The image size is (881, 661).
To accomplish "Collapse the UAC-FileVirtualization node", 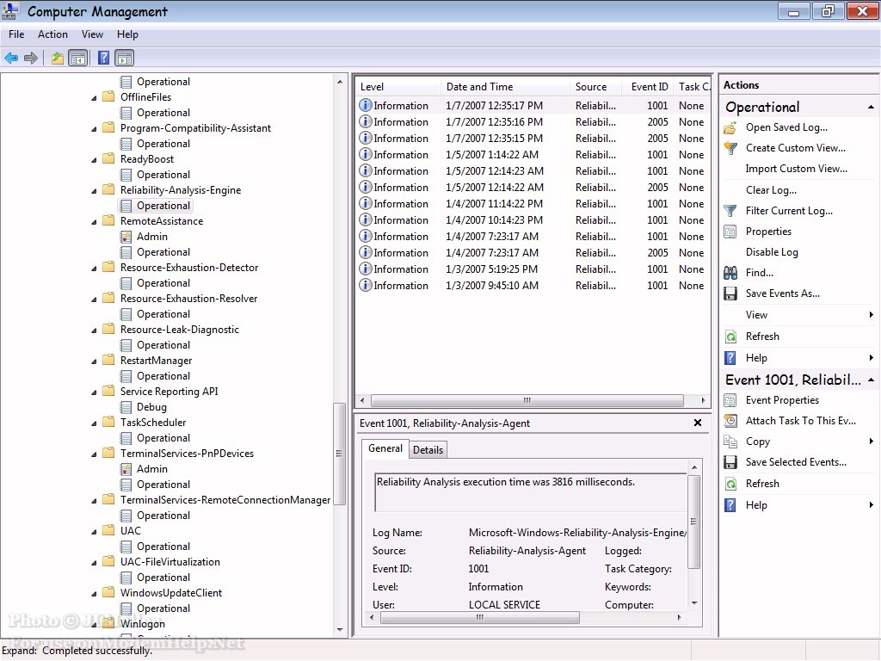I will tap(94, 562).
